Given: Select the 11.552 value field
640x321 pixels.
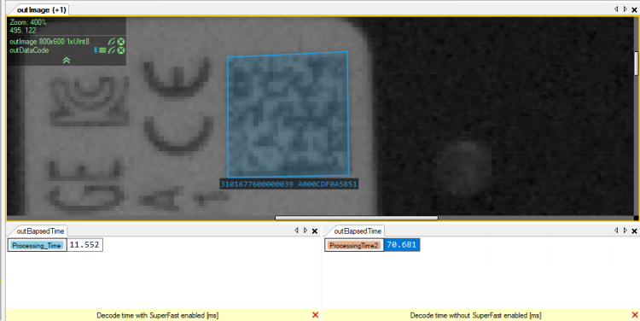Looking at the screenshot, I should 84,245.
